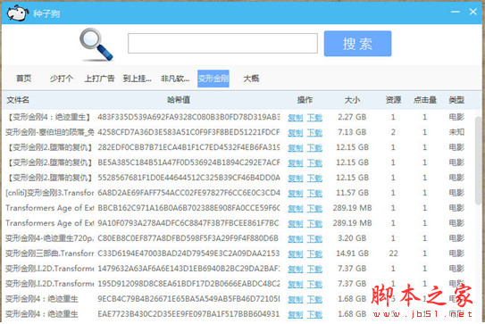Sort by the 点击量 column header
Image resolution: width=485 pixels, height=324 pixels.
pyautogui.click(x=425, y=100)
